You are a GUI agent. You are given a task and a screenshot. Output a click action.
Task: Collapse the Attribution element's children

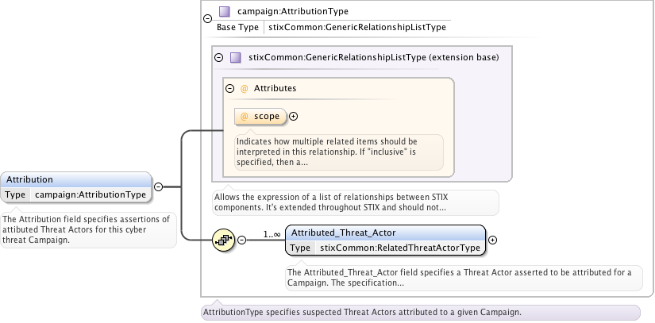pos(158,186)
